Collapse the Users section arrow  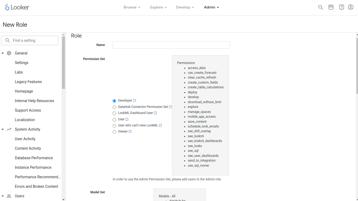[x=3, y=196]
